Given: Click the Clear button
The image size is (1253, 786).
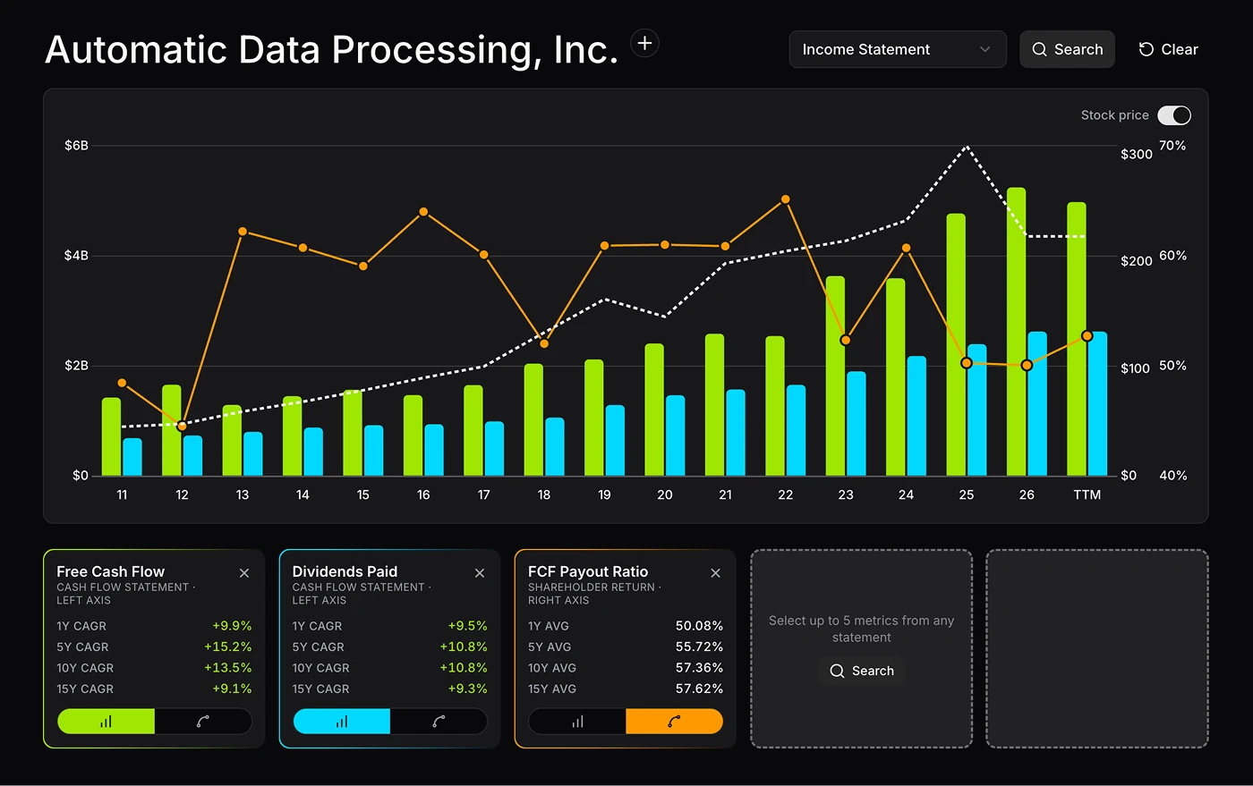Looking at the screenshot, I should point(1168,50).
